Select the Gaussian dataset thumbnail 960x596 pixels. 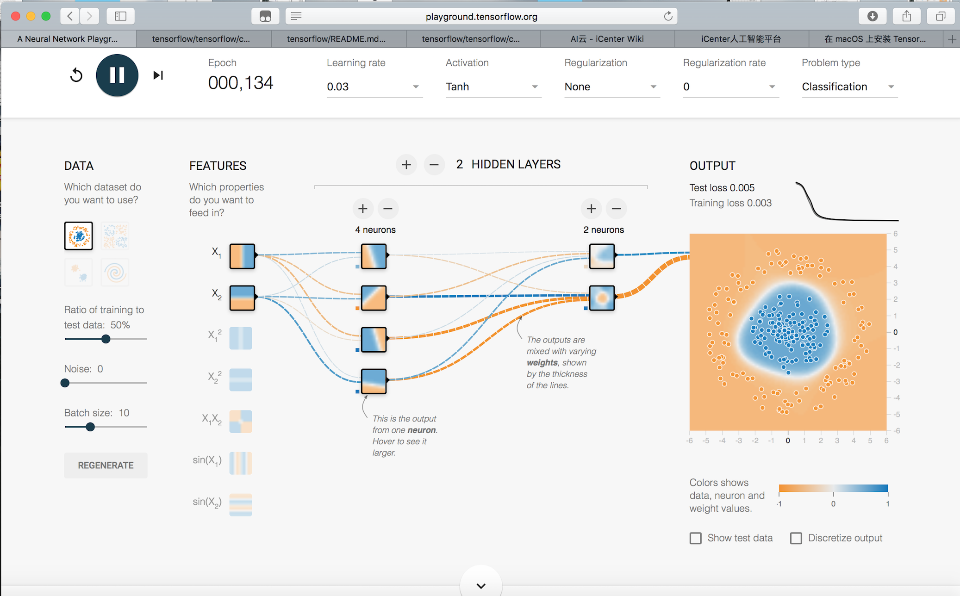[79, 272]
